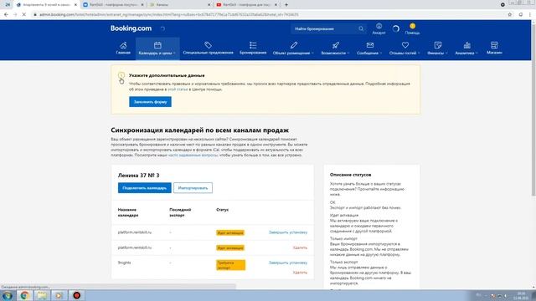Viewport: 536px width, 301px height.
Task: Click the page vertical scrollbar
Action: click(x=533, y=110)
